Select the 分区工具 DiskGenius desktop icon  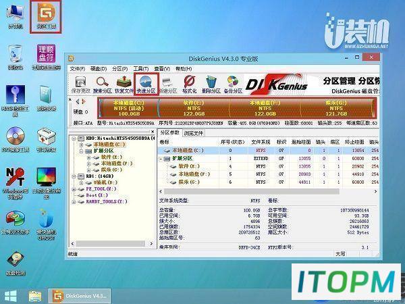point(46,16)
